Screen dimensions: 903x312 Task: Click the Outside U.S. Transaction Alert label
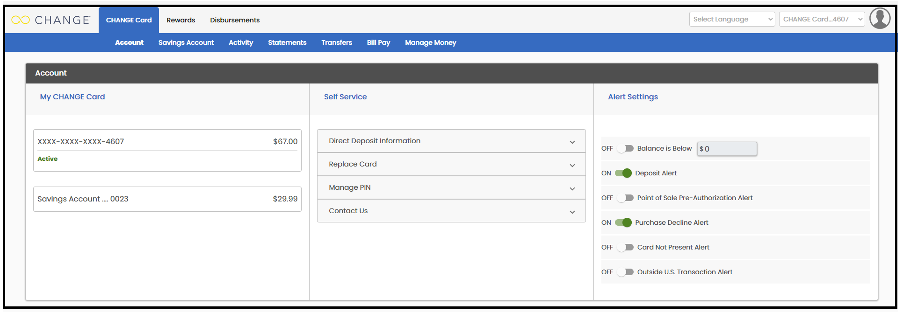[x=685, y=272]
